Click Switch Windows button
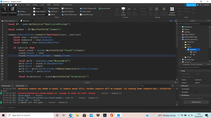Screen dimensions: 211x118 tap(172, 11)
